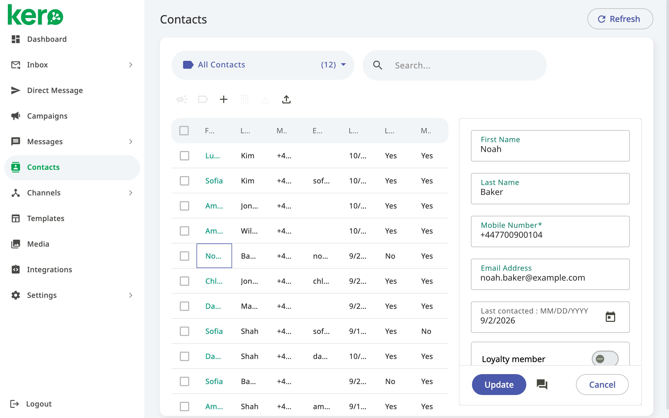Viewport: 669px width, 418px height.
Task: Click the Cancel button
Action: pos(602,384)
